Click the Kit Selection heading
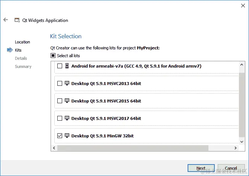 [66, 36]
